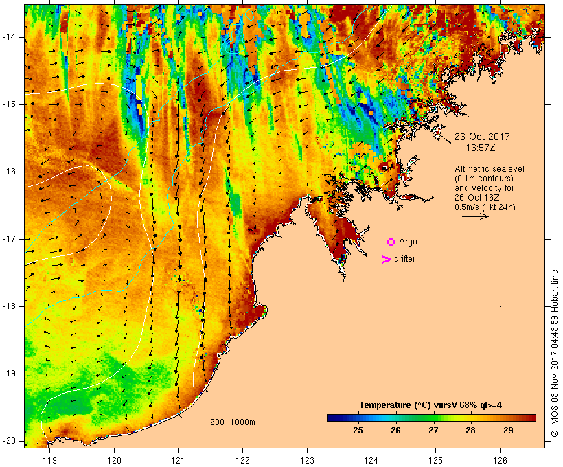
Task: Click latitude axis label -18
Action: (x=8, y=306)
